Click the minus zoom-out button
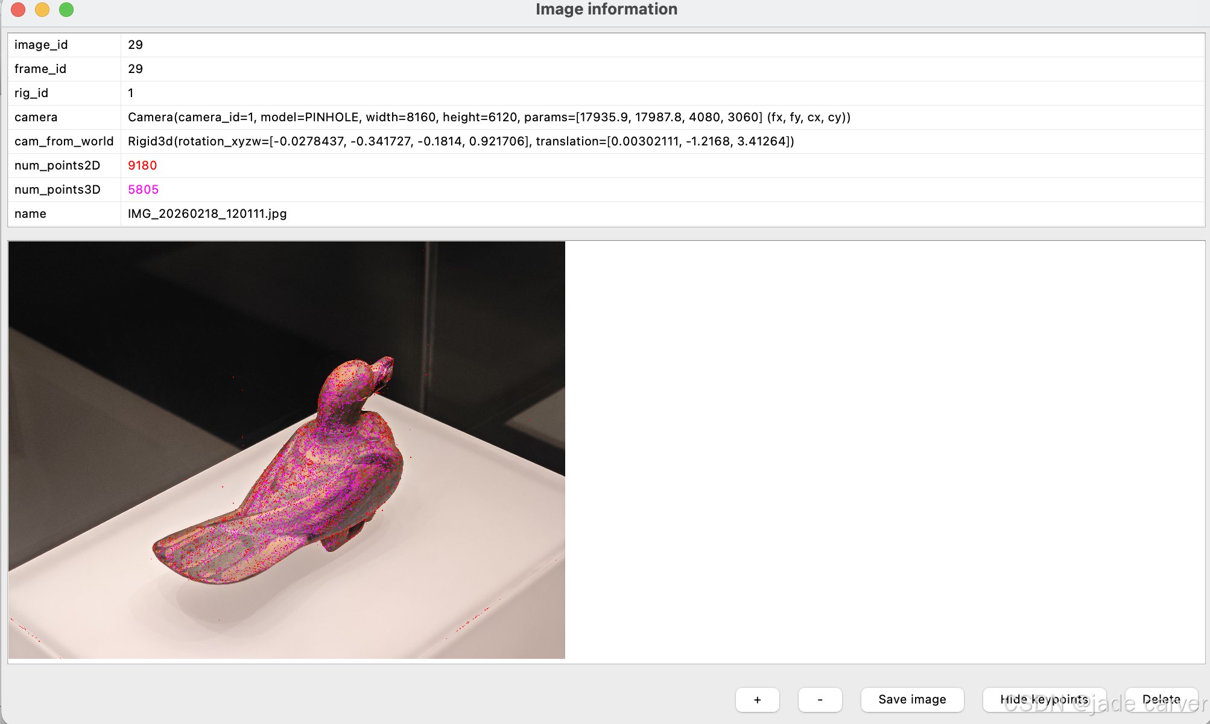Viewport: 1210px width, 724px height. pyautogui.click(x=820, y=700)
